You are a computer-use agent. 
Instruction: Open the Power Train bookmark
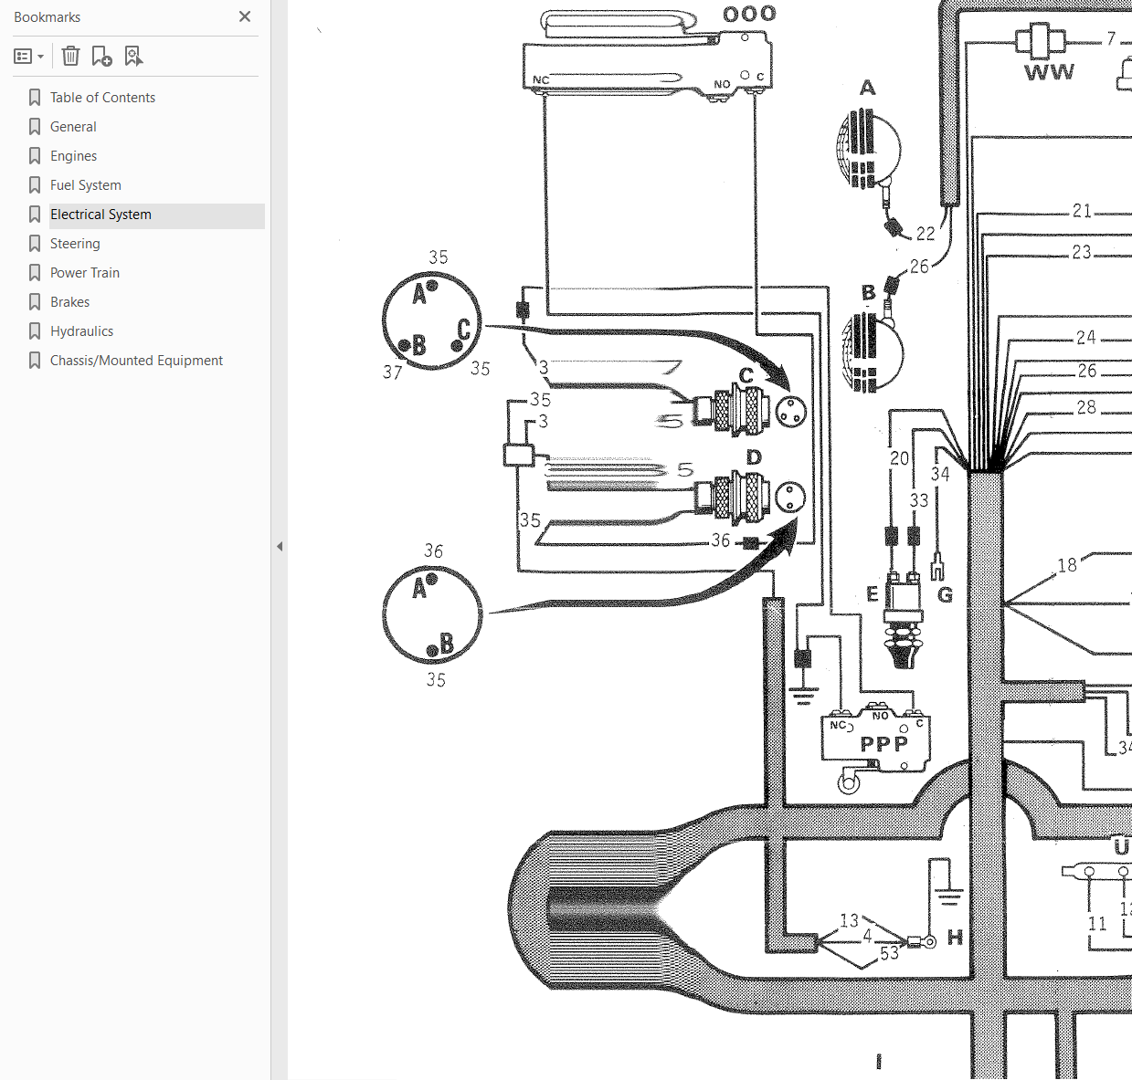85,273
